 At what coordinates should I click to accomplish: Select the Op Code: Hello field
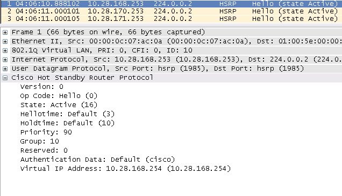coord(59,96)
